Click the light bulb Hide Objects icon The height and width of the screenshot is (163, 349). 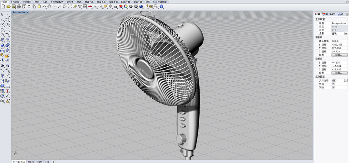tap(111, 6)
